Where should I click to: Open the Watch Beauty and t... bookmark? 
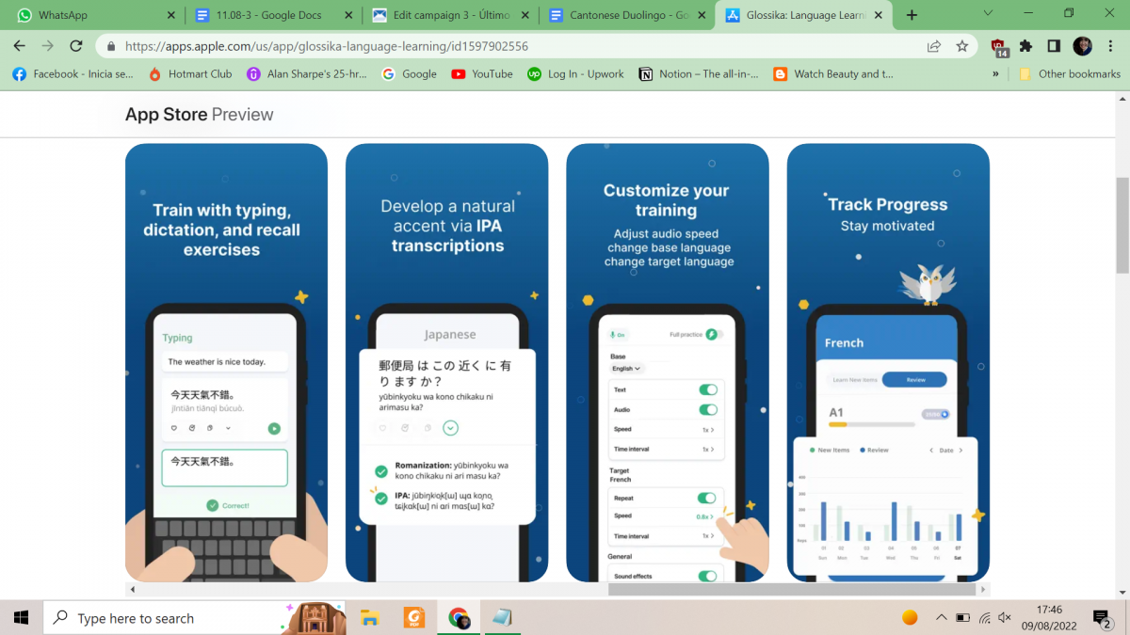(832, 73)
